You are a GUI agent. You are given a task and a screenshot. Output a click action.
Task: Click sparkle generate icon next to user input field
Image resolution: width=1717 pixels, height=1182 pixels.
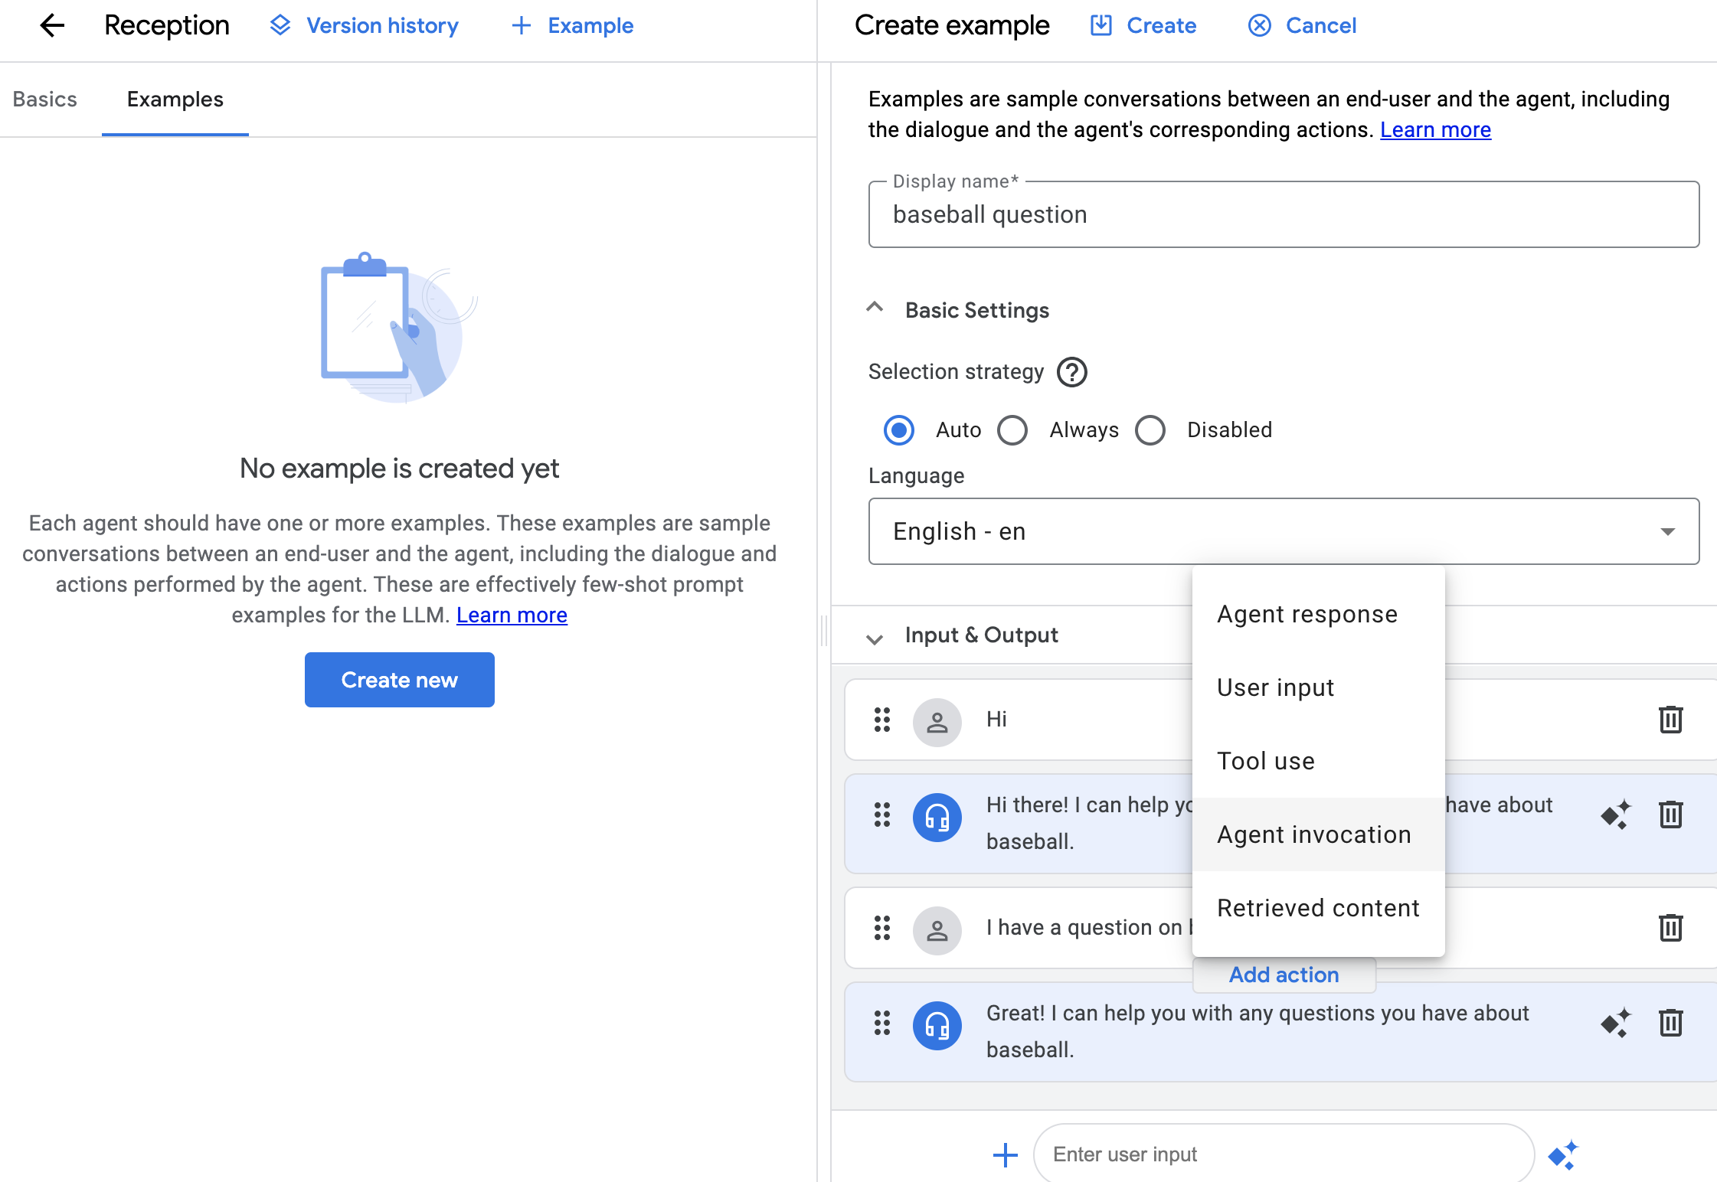[1562, 1154]
